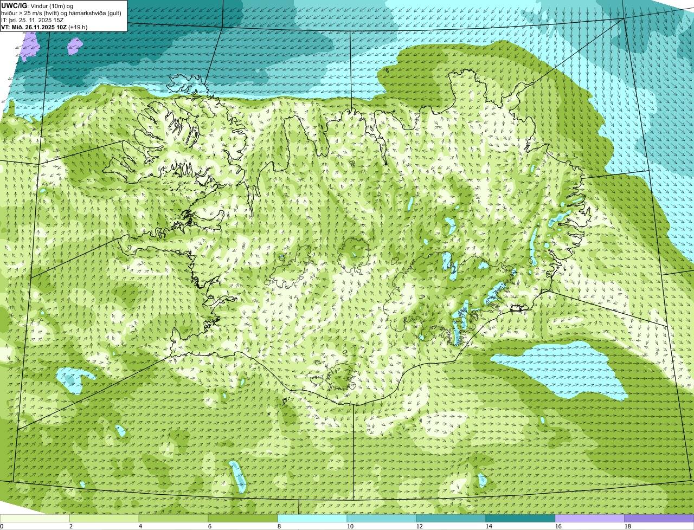Click the 'VT: Mið. 26.11.2025 10Z (+19 h)' line
Viewport: 694px width, 530px height.
pos(44,27)
